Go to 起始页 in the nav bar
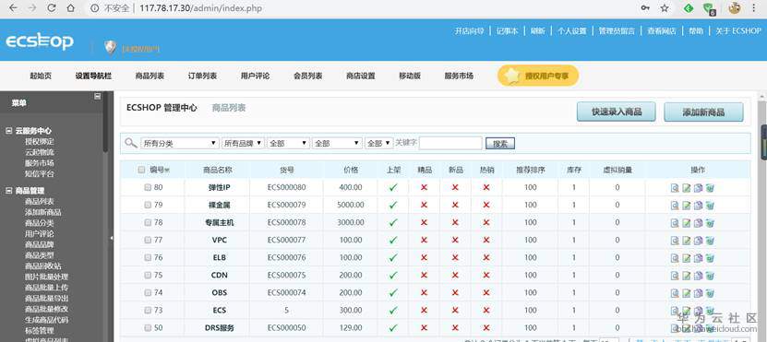 [41, 77]
